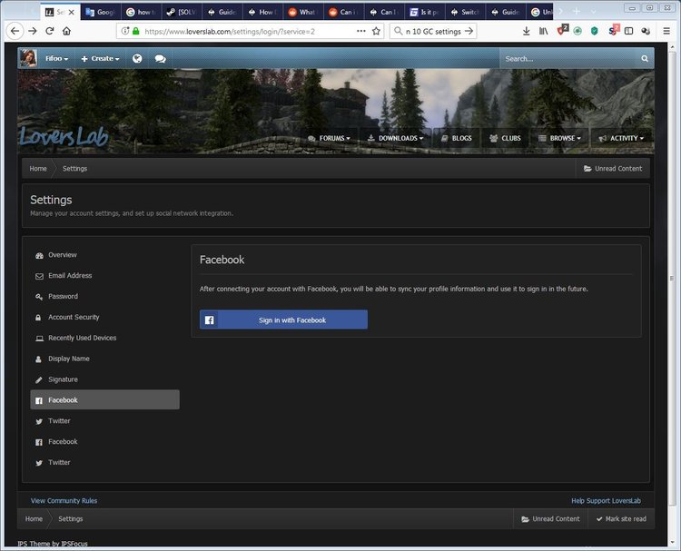Screen dimensions: 681x551
Task: Expand the ACTIVITY navigation menu
Action: 621,138
